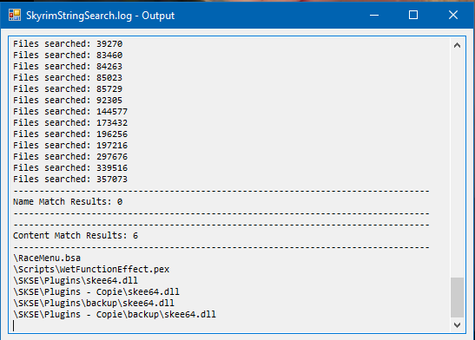The width and height of the screenshot is (475, 340).
Task: Click the \SKSE\Plugins\skee64.dll line
Action: pos(76,280)
